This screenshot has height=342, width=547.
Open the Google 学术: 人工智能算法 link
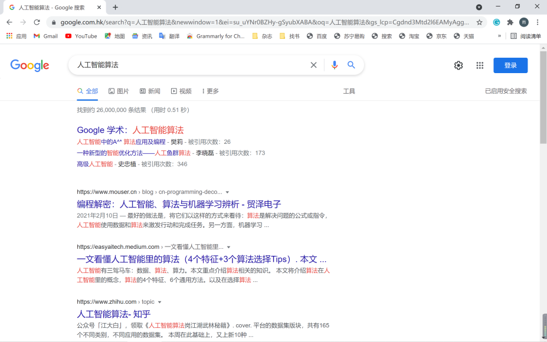130,130
